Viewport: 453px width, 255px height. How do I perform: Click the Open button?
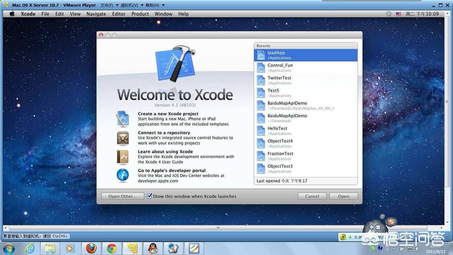pyautogui.click(x=343, y=196)
